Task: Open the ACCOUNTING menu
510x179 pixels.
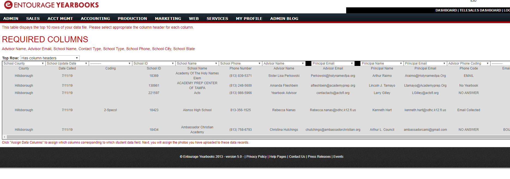Action: tap(95, 19)
